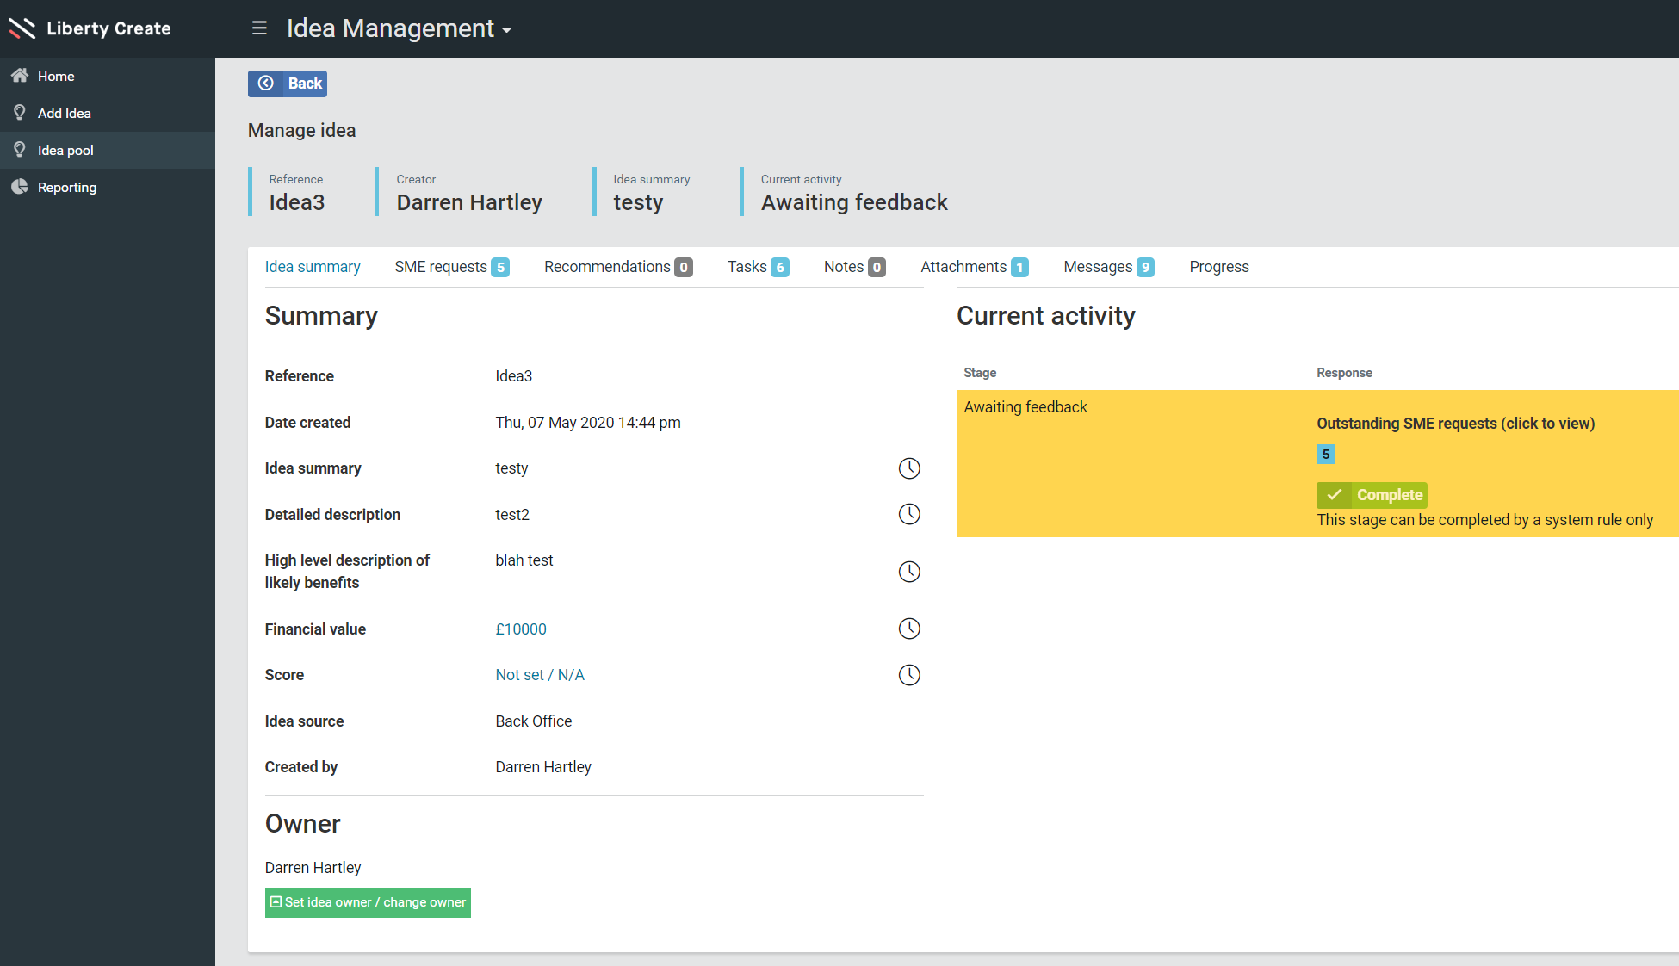
Task: View history for likely benefits field
Action: [909, 572]
